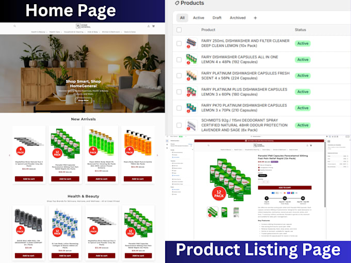Click the Home General logo on the Home Page

pos(83,26)
